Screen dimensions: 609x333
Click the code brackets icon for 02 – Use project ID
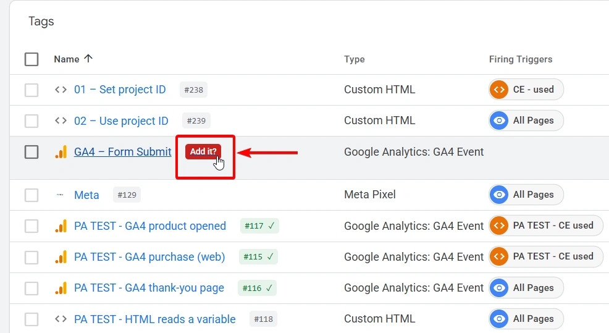(61, 121)
